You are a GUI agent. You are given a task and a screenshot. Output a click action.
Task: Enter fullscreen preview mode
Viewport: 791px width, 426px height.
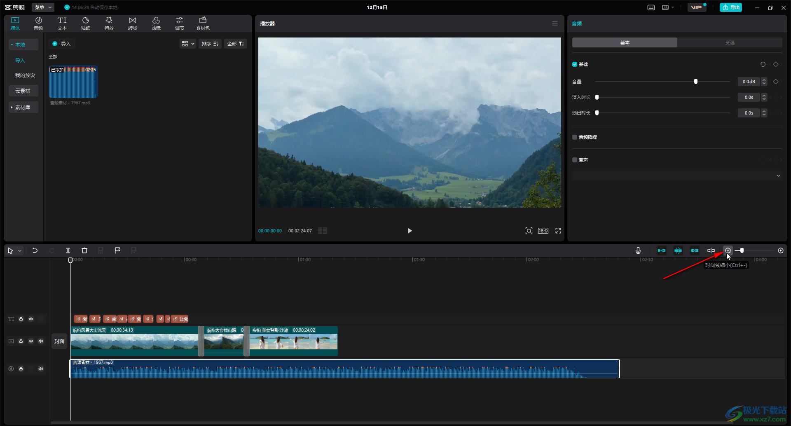(558, 231)
